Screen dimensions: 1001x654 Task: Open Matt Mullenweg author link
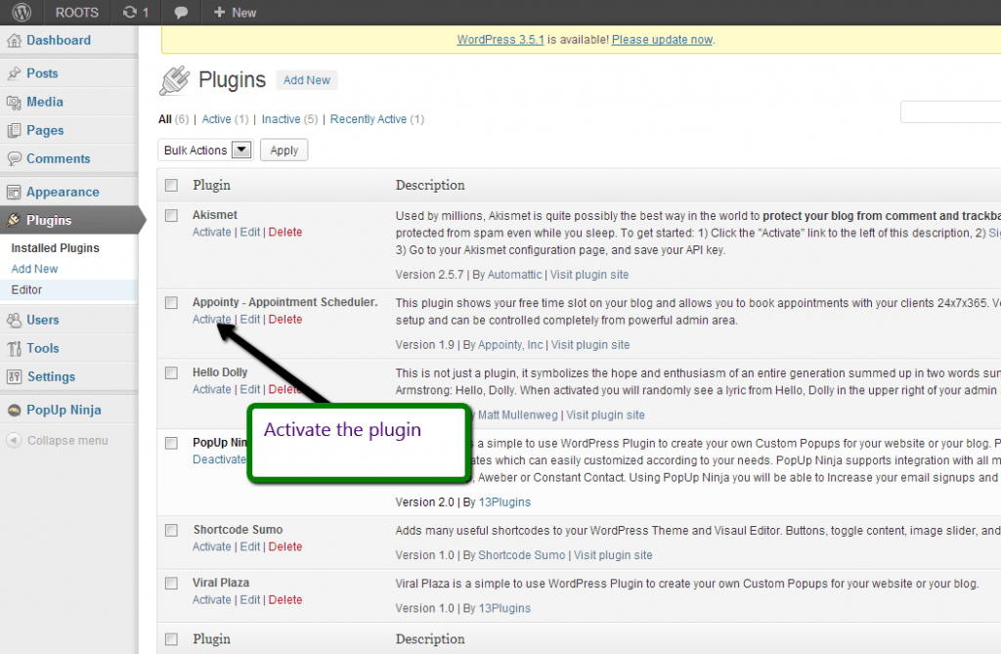click(x=518, y=415)
